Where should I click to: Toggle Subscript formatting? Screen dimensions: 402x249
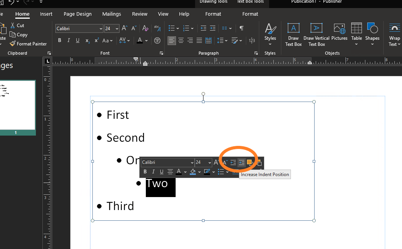pos(87,40)
